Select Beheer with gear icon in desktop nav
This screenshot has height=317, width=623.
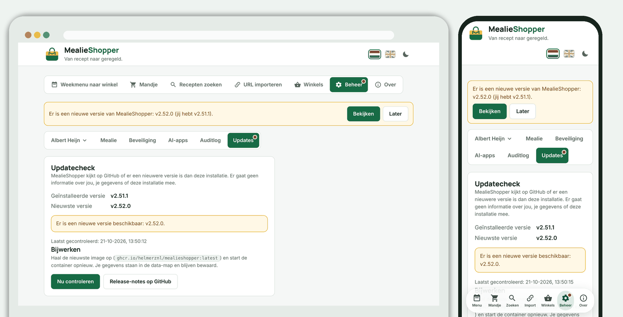(x=349, y=85)
